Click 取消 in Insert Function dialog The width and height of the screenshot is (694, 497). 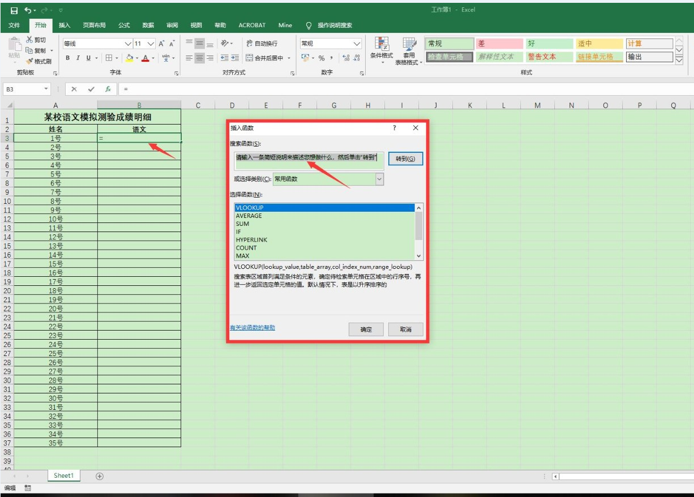coord(405,329)
